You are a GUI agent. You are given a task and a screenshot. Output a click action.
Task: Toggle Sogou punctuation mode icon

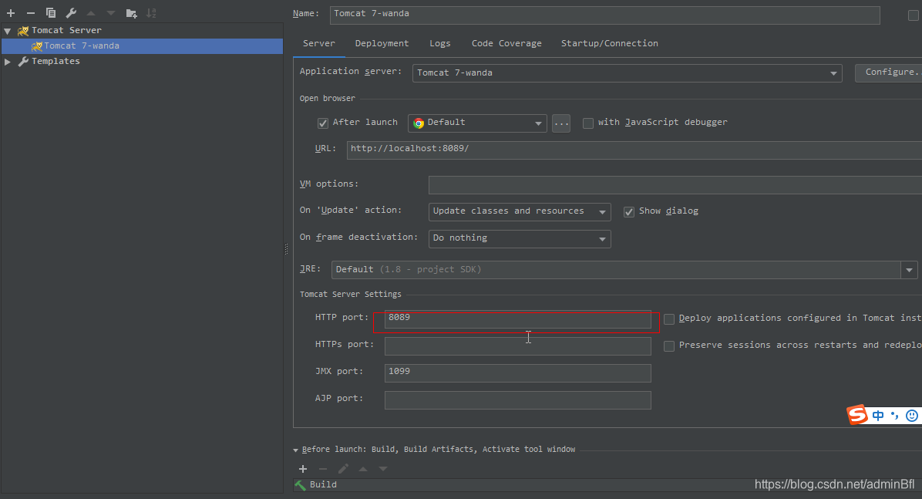coord(894,416)
